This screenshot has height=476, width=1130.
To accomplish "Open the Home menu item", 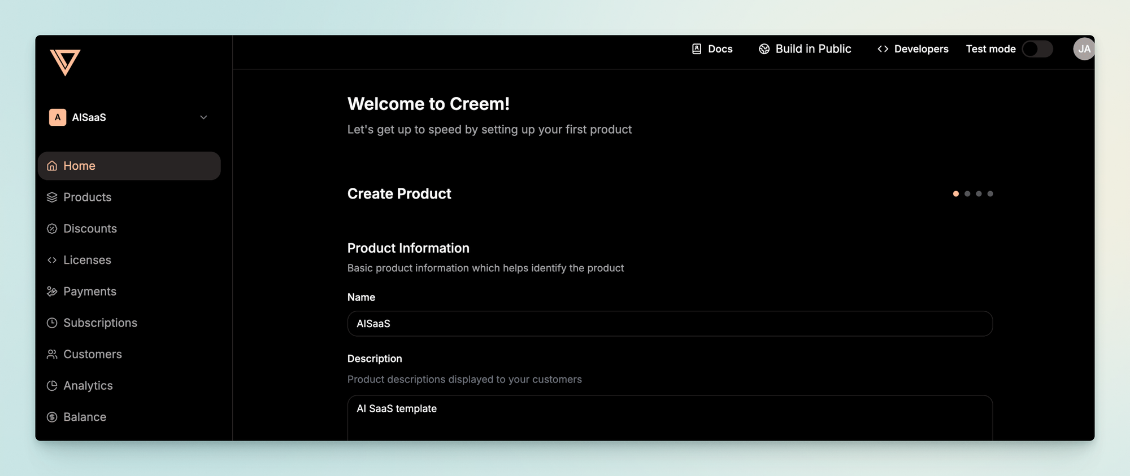I will pos(129,166).
